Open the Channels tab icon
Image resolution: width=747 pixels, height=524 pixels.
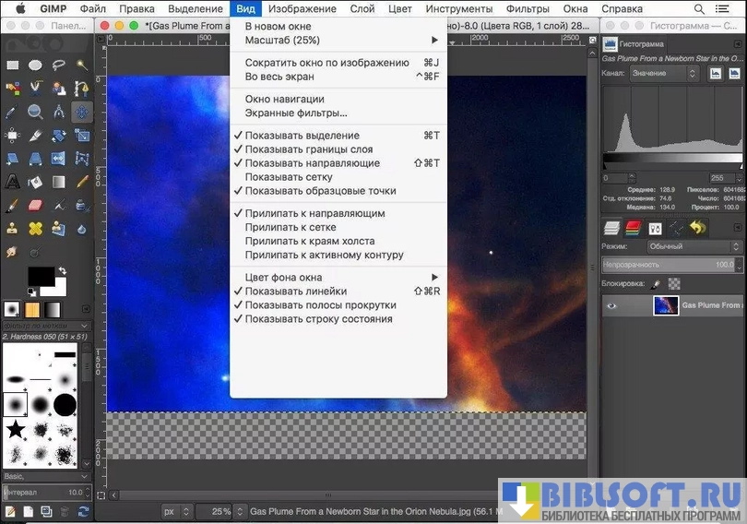click(633, 227)
